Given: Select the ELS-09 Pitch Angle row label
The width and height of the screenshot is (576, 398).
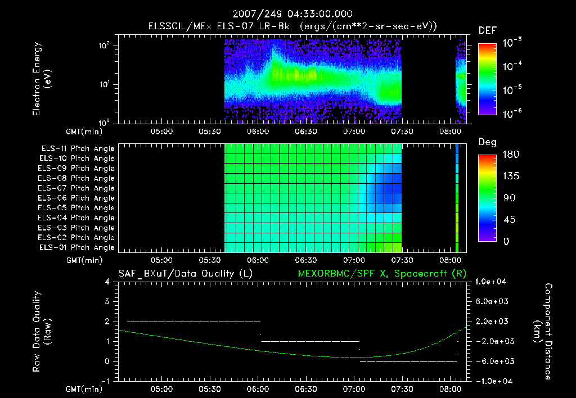Looking at the screenshot, I should [76, 169].
